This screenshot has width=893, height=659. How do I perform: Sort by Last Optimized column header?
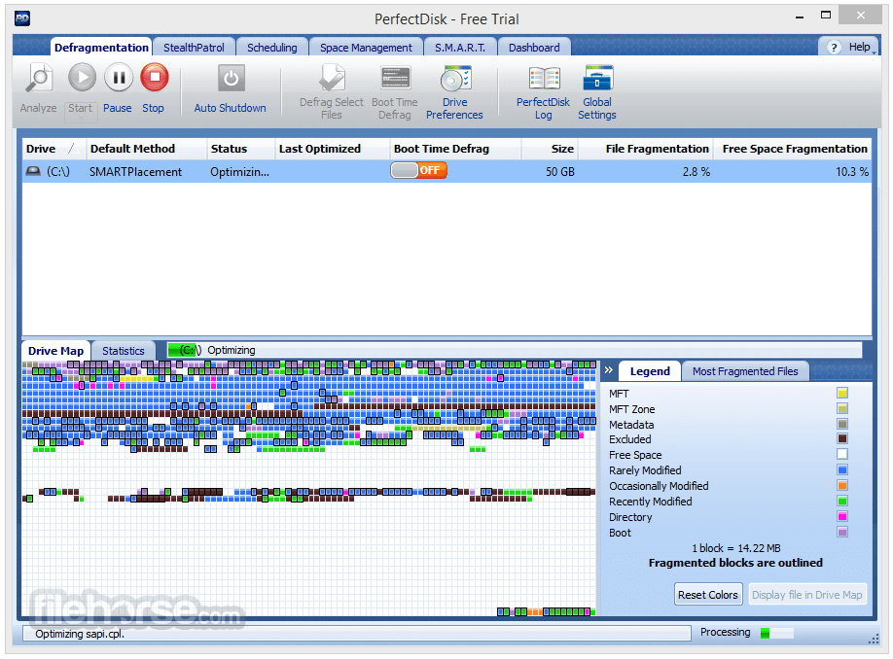pos(333,149)
